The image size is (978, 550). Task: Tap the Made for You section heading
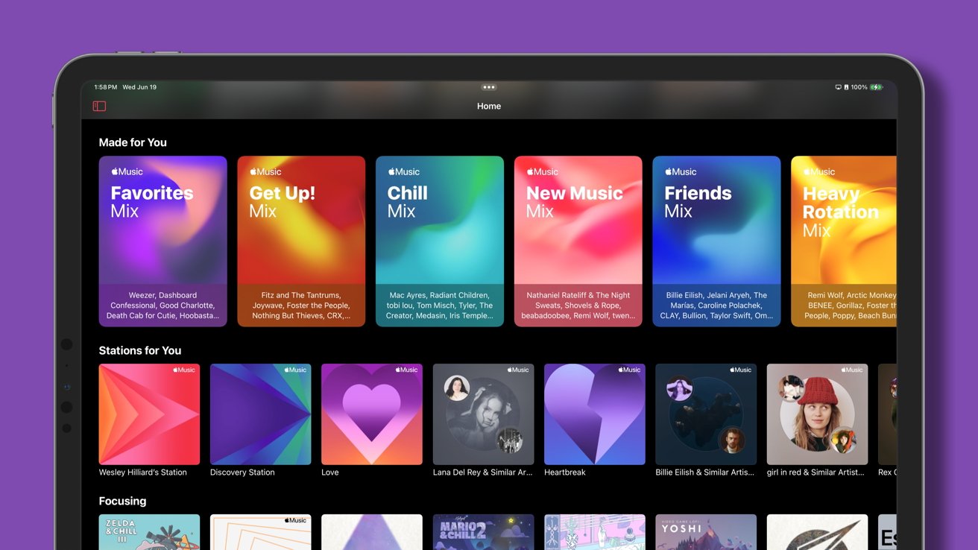133,142
